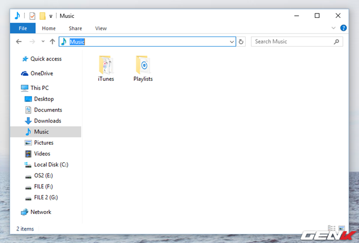
Task: Open Help via the blue question mark
Action: [x=343, y=28]
